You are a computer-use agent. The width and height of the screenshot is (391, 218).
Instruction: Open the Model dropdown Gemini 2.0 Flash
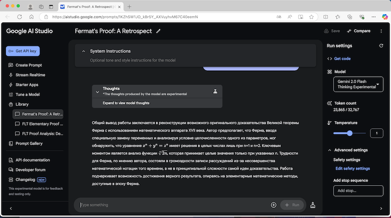point(358,84)
